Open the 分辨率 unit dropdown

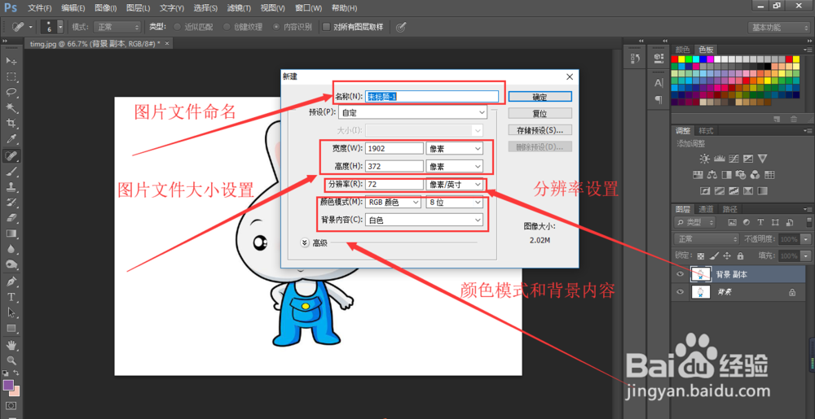[x=454, y=184]
